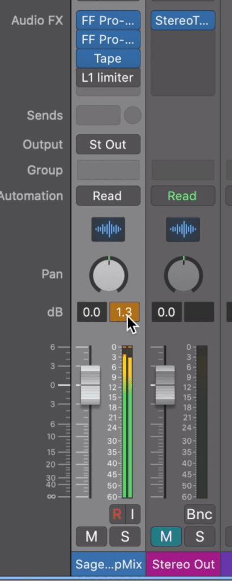Open the StereoT plugin on Stereo Out
232x581 pixels.
point(183,20)
